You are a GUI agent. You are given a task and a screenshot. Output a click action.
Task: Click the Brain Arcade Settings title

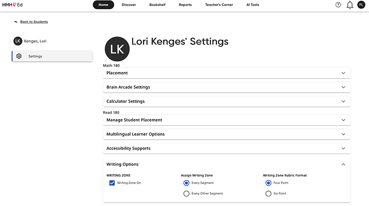[128, 87]
